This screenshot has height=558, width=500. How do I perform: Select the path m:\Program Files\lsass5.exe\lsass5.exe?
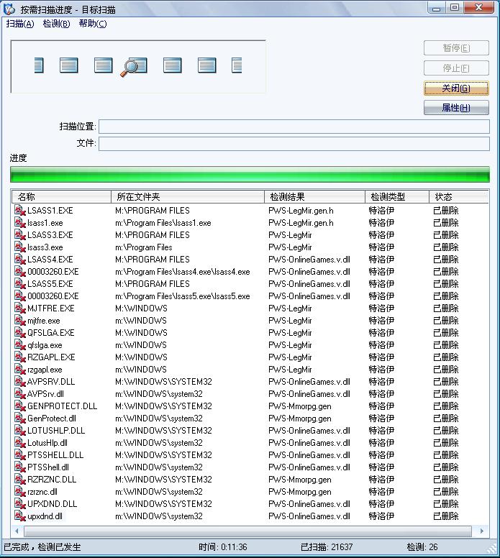click(x=182, y=296)
